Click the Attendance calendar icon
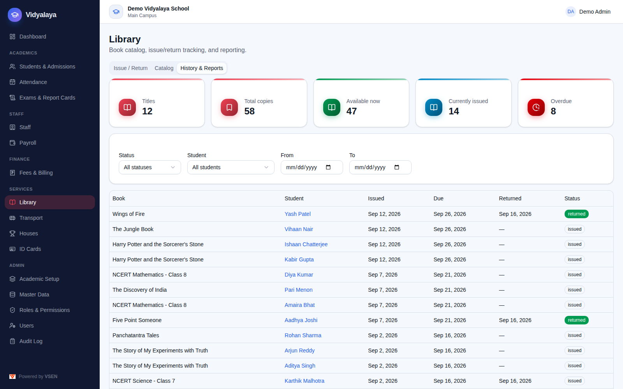 point(12,82)
